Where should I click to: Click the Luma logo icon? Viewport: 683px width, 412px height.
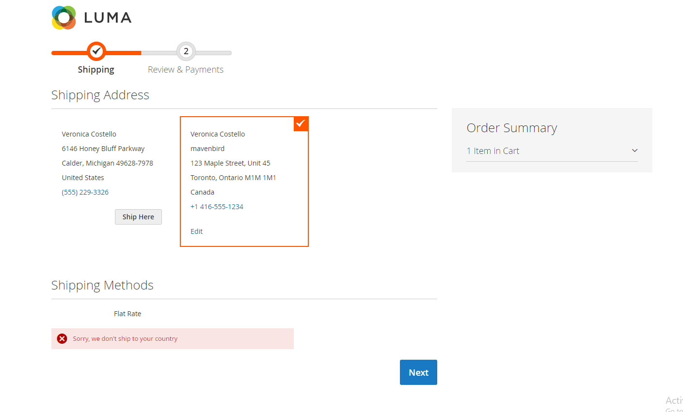click(x=64, y=18)
